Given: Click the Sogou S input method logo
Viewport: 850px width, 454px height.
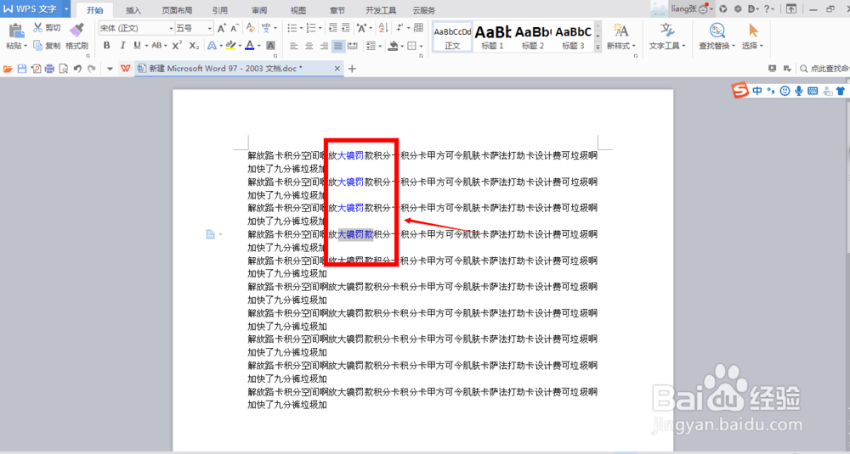Looking at the screenshot, I should (739, 90).
